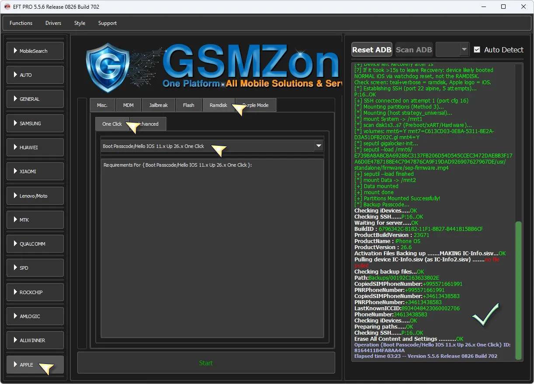Open the QUALCOMM sidebar section
The width and height of the screenshot is (534, 384).
[x=35, y=244]
